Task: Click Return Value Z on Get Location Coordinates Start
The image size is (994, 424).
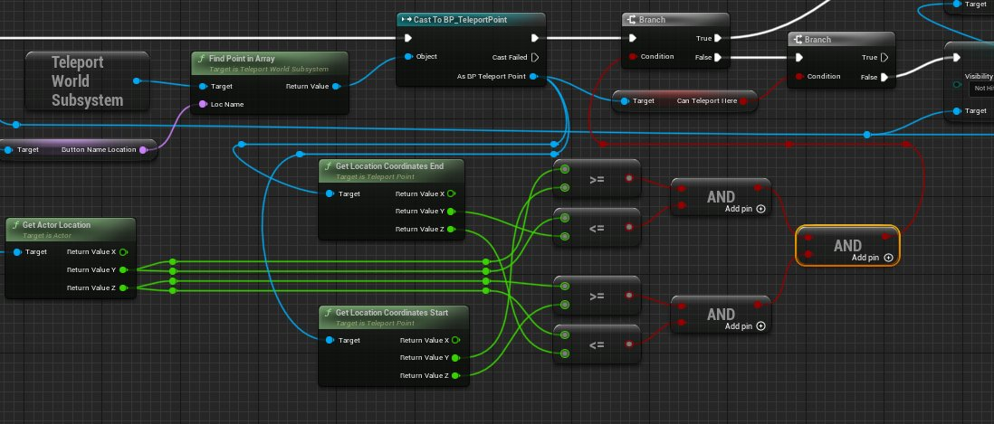Action: [455, 376]
